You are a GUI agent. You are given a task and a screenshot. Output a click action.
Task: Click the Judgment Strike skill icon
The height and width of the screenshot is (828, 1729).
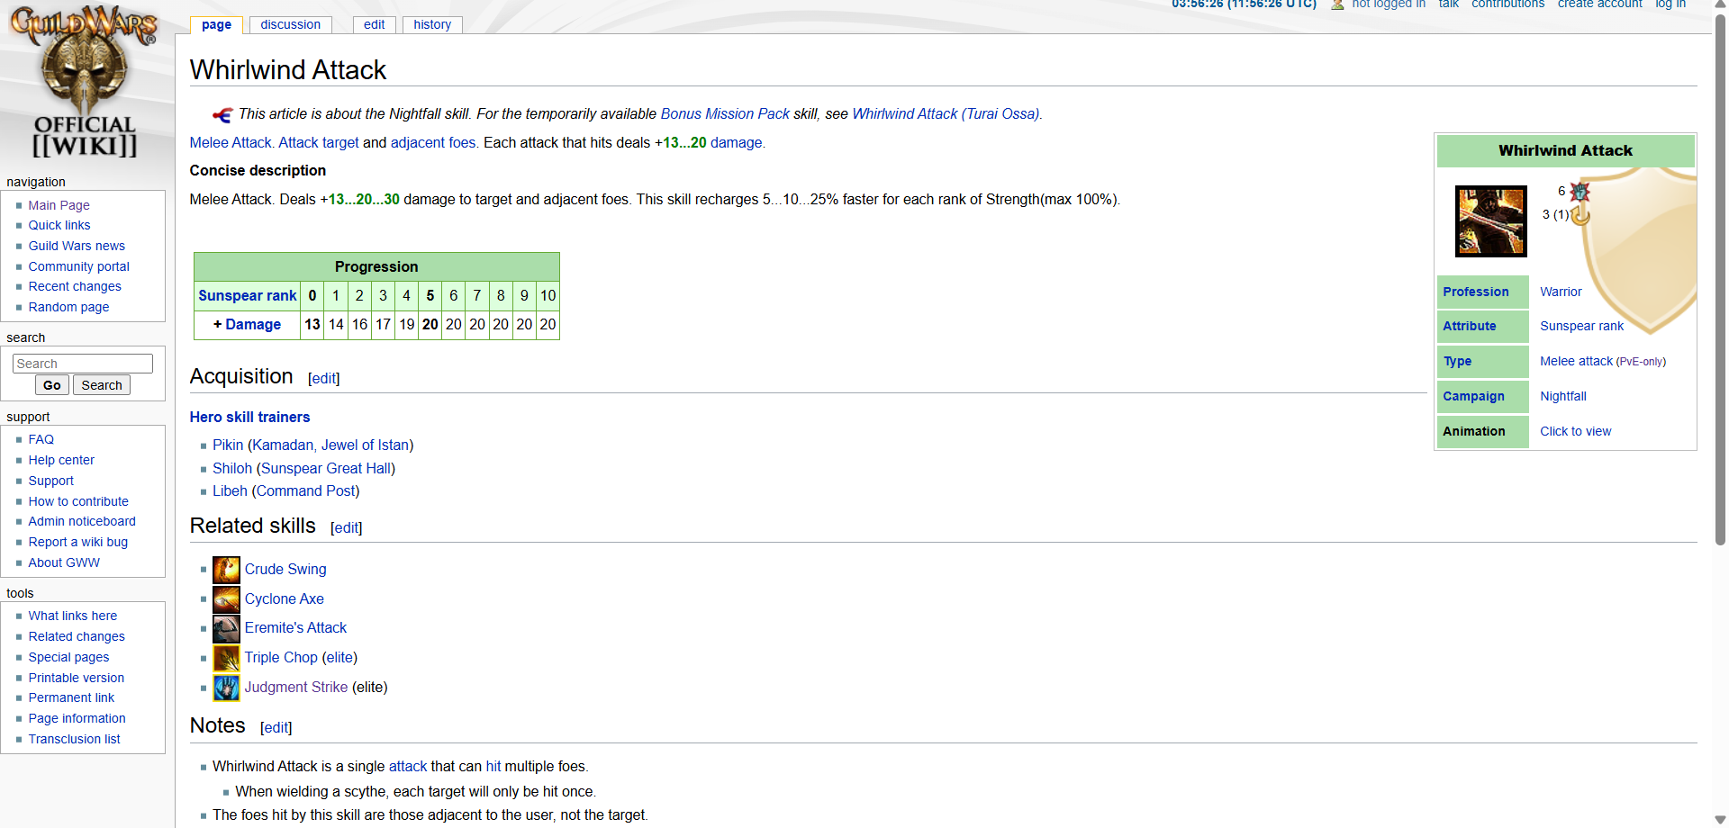click(226, 688)
